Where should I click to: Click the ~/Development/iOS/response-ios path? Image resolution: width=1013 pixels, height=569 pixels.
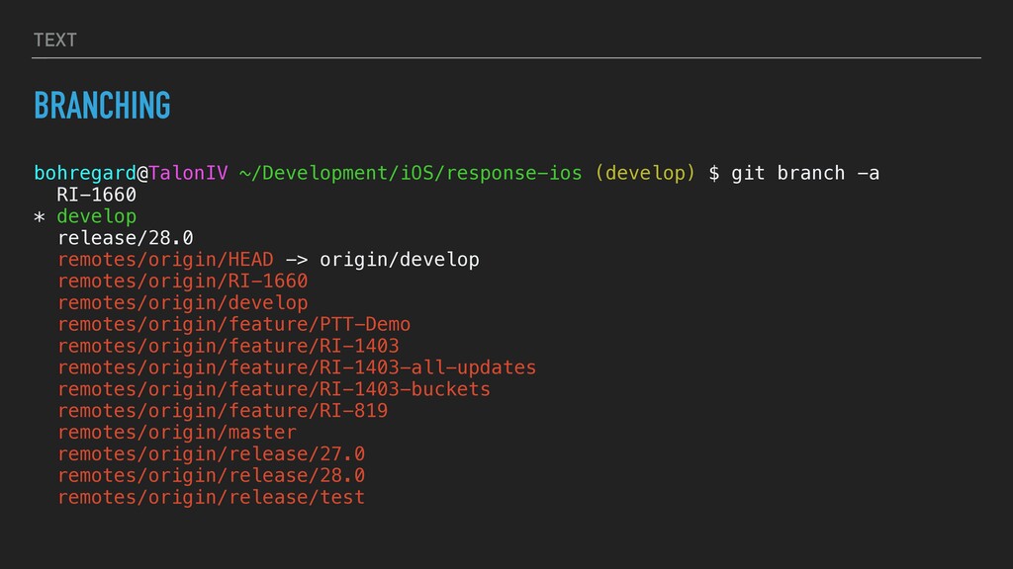411,174
